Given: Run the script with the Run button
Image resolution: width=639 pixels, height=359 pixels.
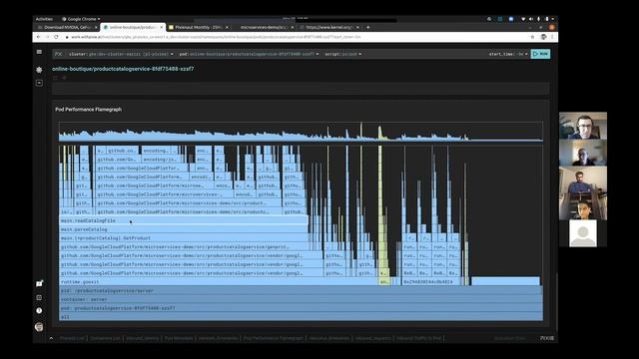Looking at the screenshot, I should pyautogui.click(x=540, y=54).
